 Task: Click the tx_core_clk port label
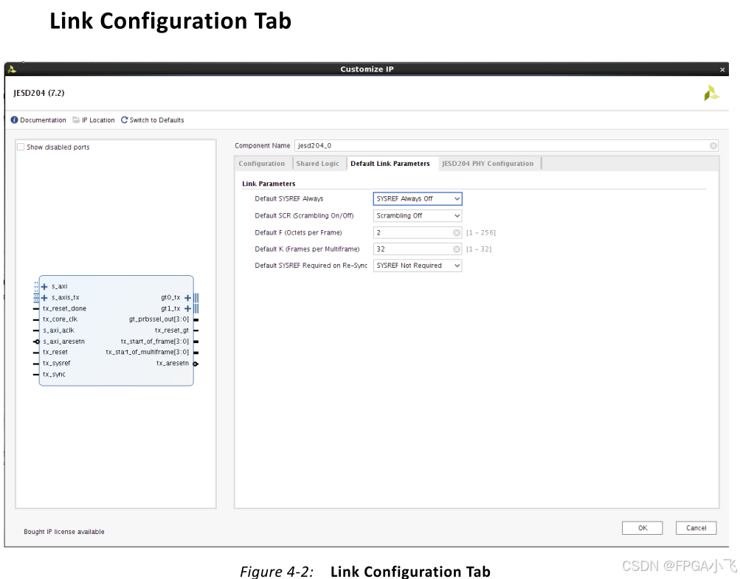click(x=60, y=319)
